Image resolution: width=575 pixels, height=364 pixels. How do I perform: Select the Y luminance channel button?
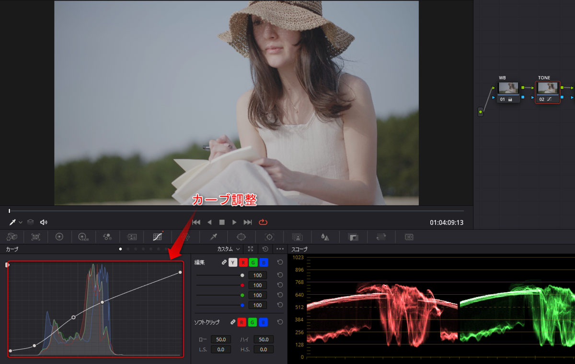232,263
